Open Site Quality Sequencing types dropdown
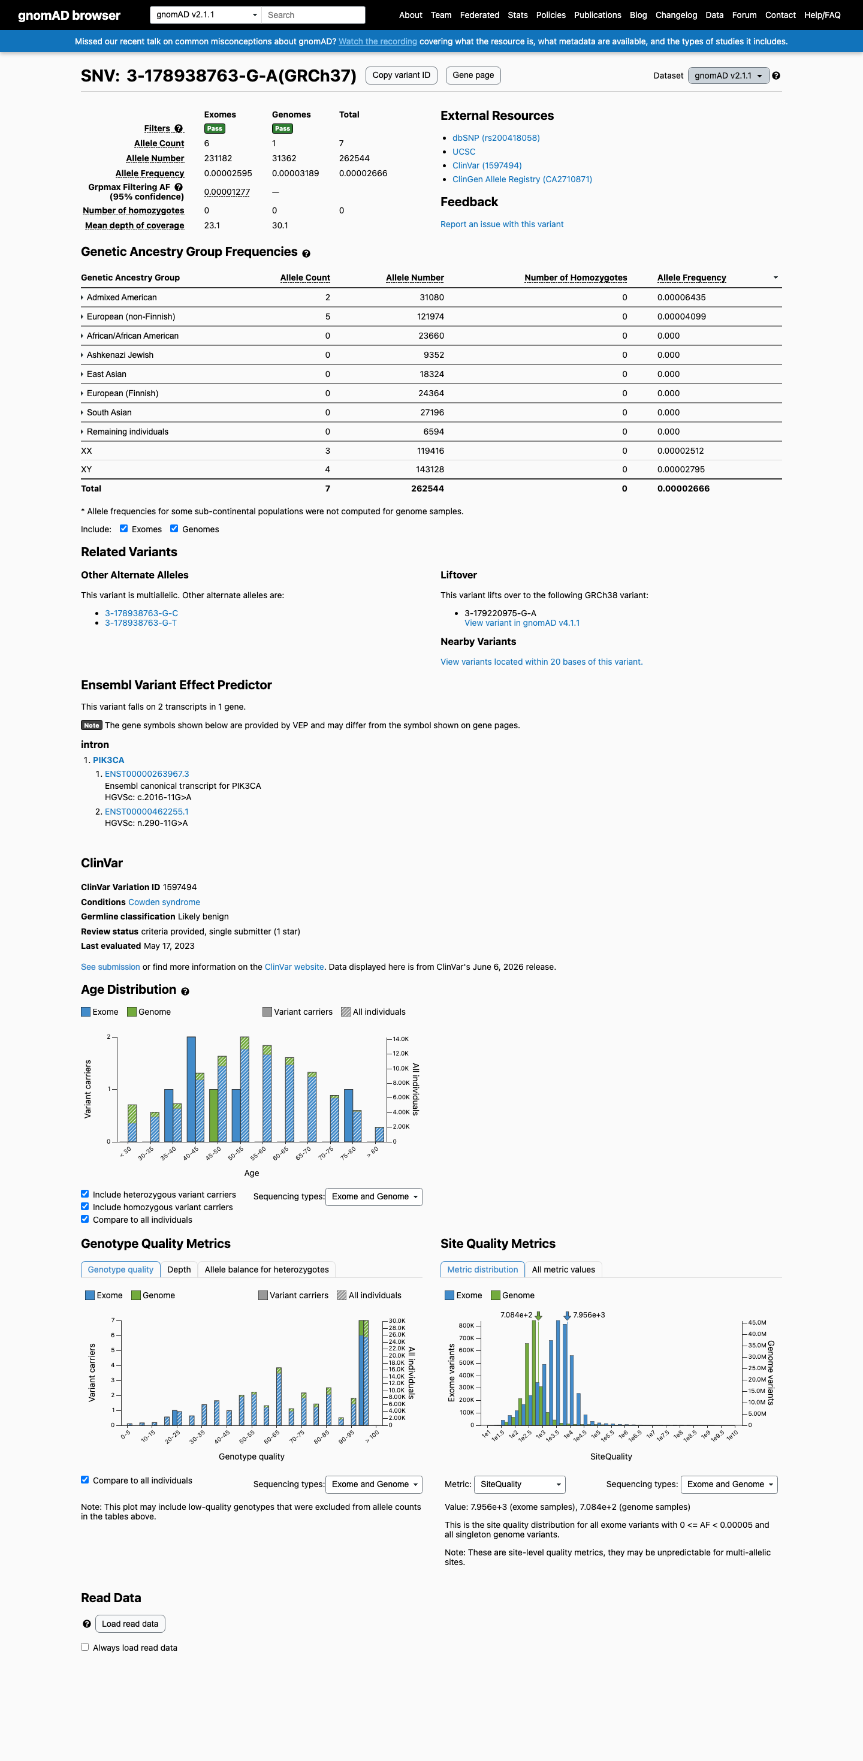 pos(729,1484)
